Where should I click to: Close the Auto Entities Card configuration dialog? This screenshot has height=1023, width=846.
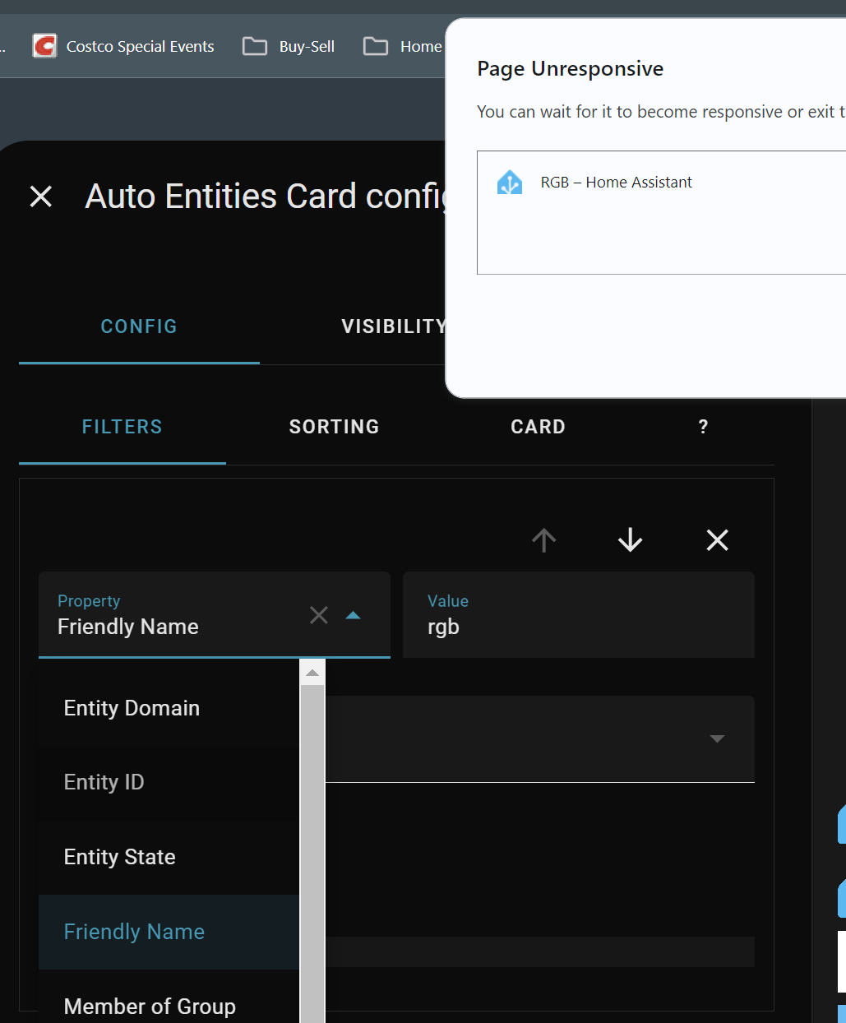(x=40, y=197)
